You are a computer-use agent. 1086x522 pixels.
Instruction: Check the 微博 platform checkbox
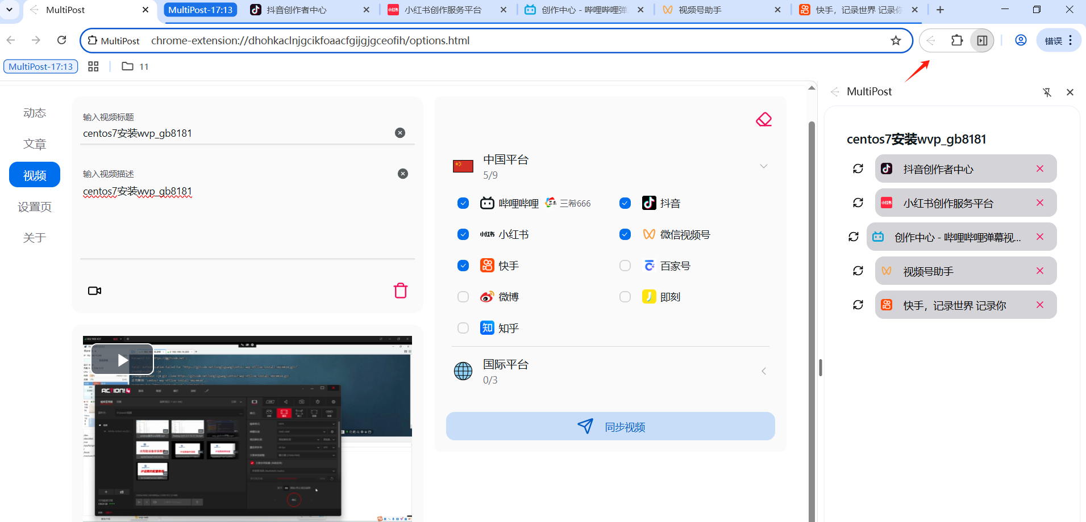(x=463, y=297)
